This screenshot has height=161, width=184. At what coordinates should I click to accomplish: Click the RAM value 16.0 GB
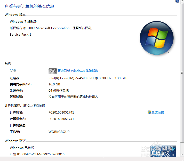54,84
